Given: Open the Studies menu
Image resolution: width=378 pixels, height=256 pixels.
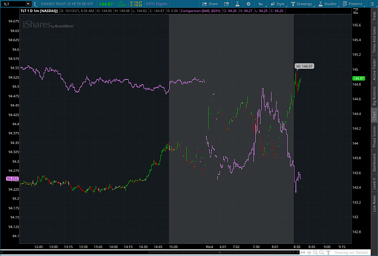Looking at the screenshot, I should coord(327,4).
